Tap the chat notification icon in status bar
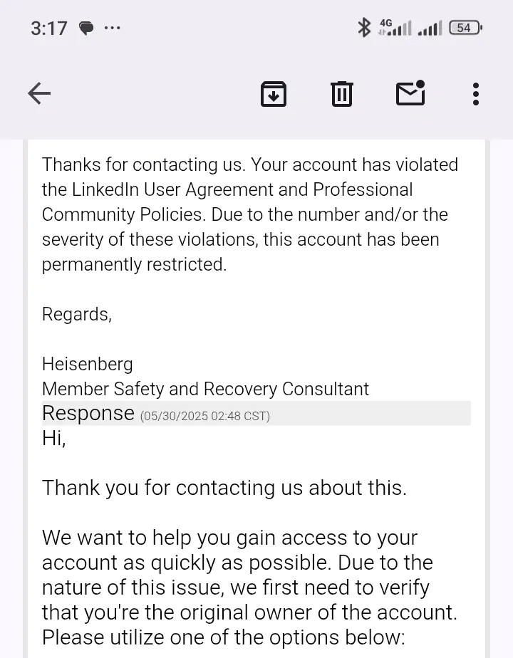The image size is (513, 658). point(86,28)
